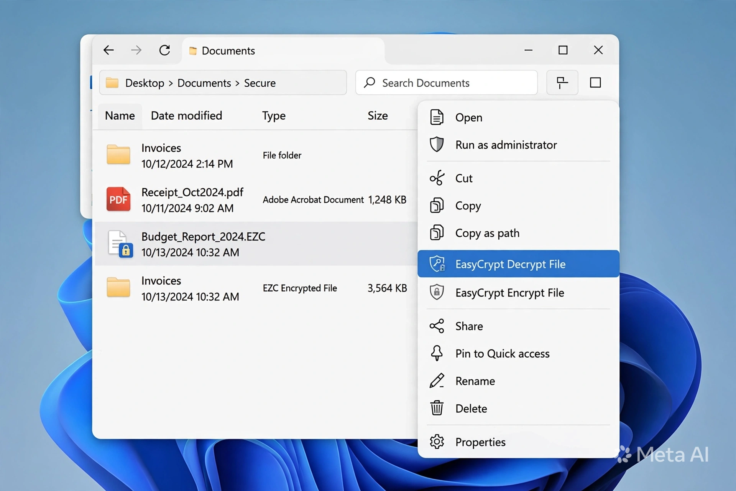Sort by the Date modified column header
Viewport: 736px width, 491px height.
(x=186, y=115)
